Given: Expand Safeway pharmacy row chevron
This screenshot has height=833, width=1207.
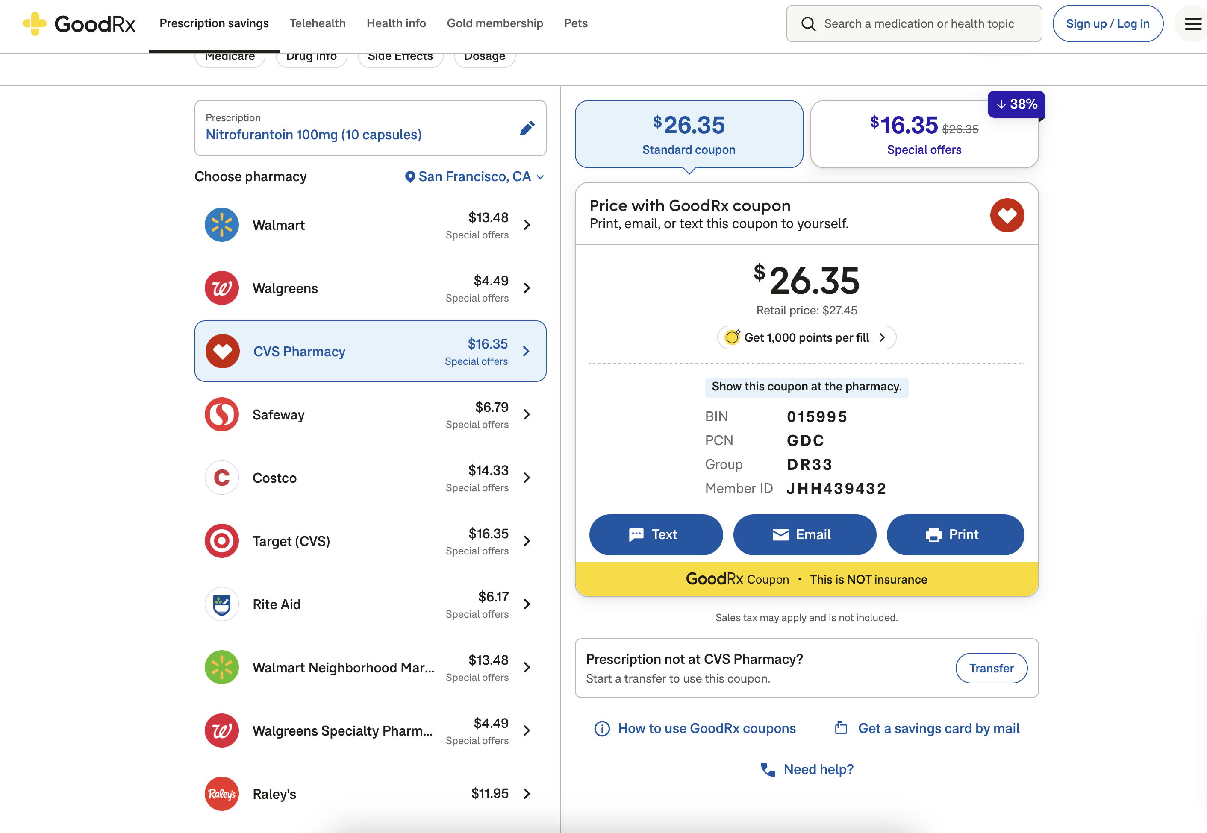Looking at the screenshot, I should 527,414.
